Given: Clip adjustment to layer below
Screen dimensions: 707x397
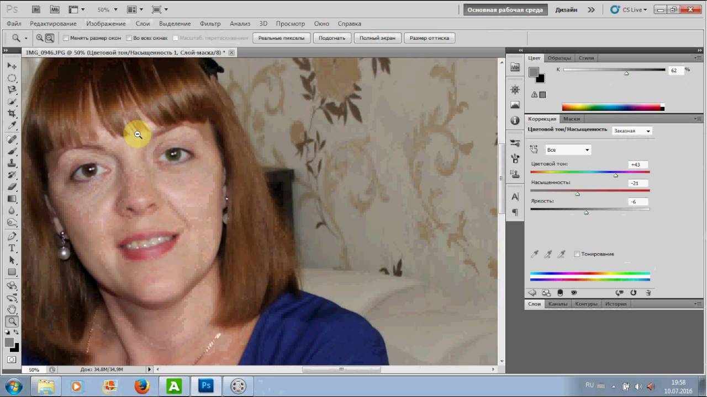Looking at the screenshot, I should pos(560,293).
